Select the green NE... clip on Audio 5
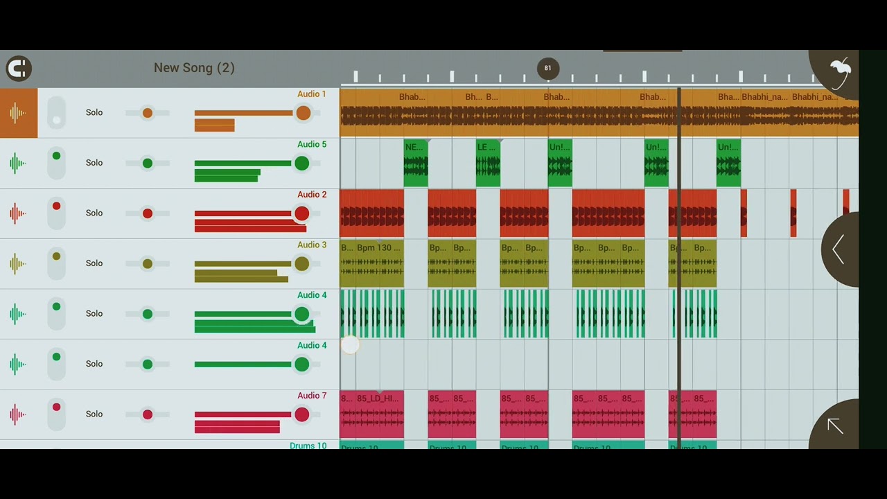Image resolution: width=887 pixels, height=499 pixels. (x=416, y=163)
